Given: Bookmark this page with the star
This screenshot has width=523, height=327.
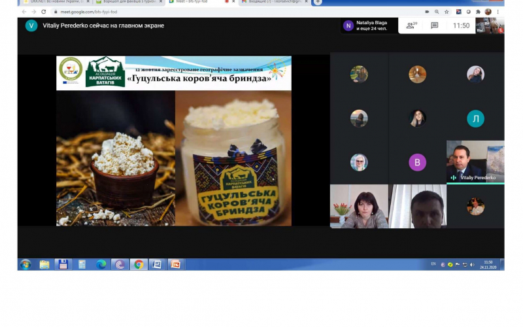Looking at the screenshot, I should 447,12.
